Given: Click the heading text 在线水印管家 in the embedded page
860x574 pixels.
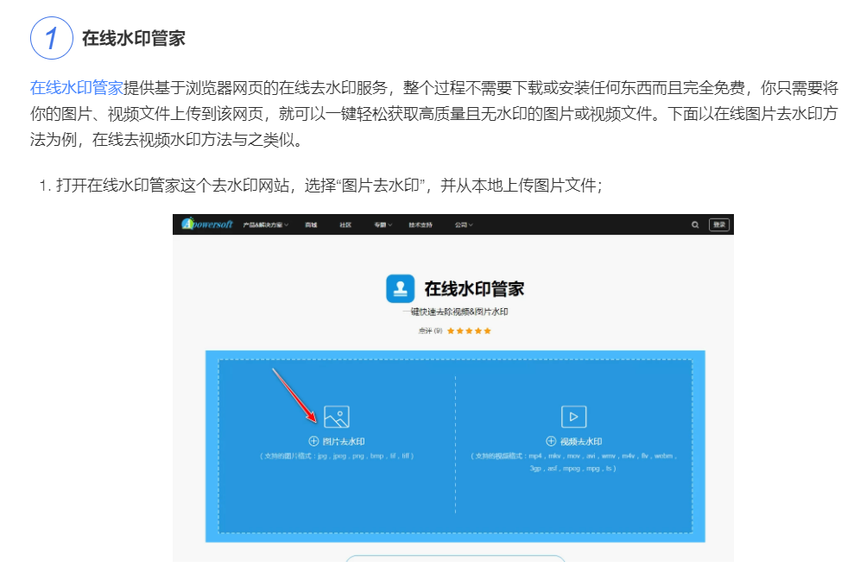Looking at the screenshot, I should pyautogui.click(x=474, y=289).
